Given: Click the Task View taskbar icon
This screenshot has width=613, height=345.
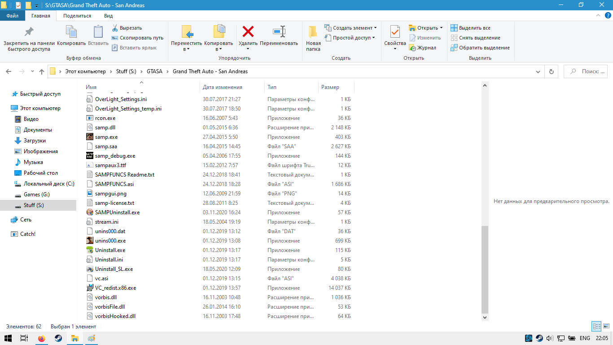Looking at the screenshot, I should tap(25, 338).
